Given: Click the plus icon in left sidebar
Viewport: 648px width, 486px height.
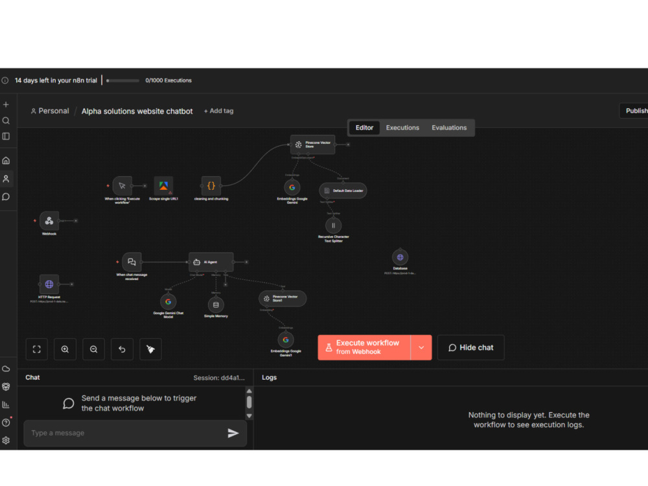Looking at the screenshot, I should [6, 105].
